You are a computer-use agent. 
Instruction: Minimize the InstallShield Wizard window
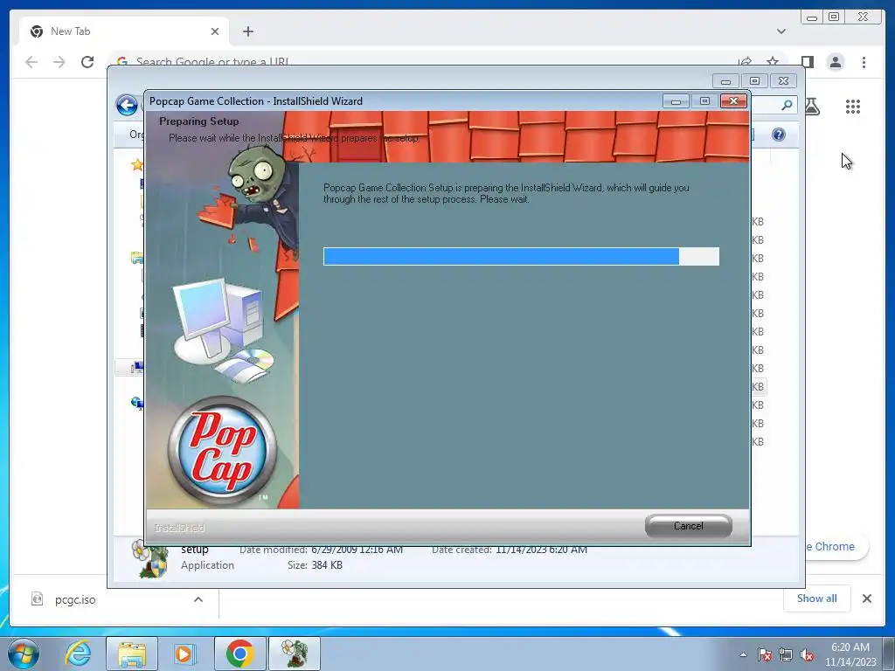pyautogui.click(x=676, y=101)
